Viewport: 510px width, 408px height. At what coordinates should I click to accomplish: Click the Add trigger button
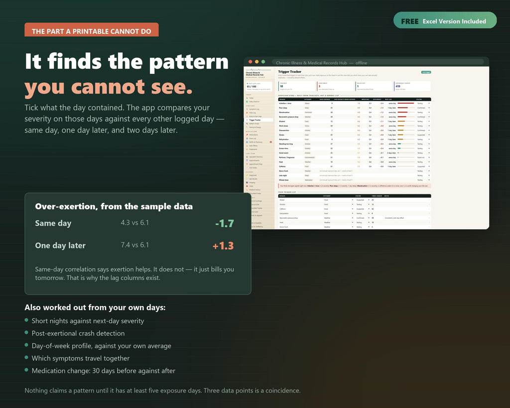(426, 72)
